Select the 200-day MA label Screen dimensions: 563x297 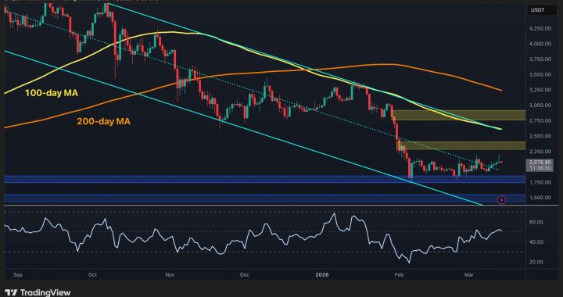coord(103,122)
